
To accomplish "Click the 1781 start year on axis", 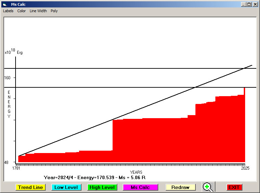I will coord(16,168).
